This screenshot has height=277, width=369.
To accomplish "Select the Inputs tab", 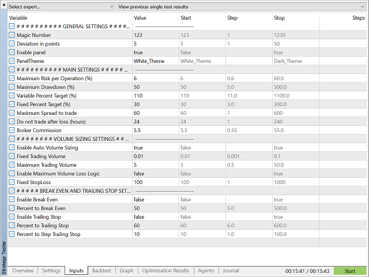I will [x=76, y=271].
